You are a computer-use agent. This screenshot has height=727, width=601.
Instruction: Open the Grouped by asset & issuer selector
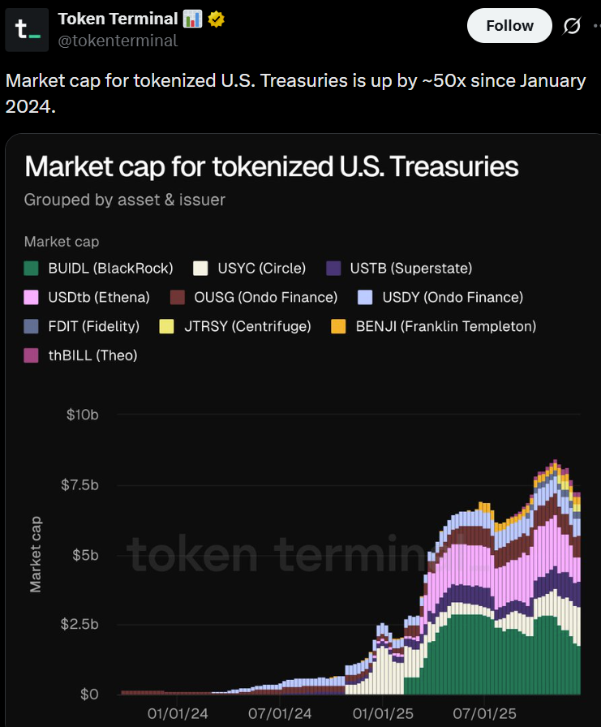coord(124,200)
